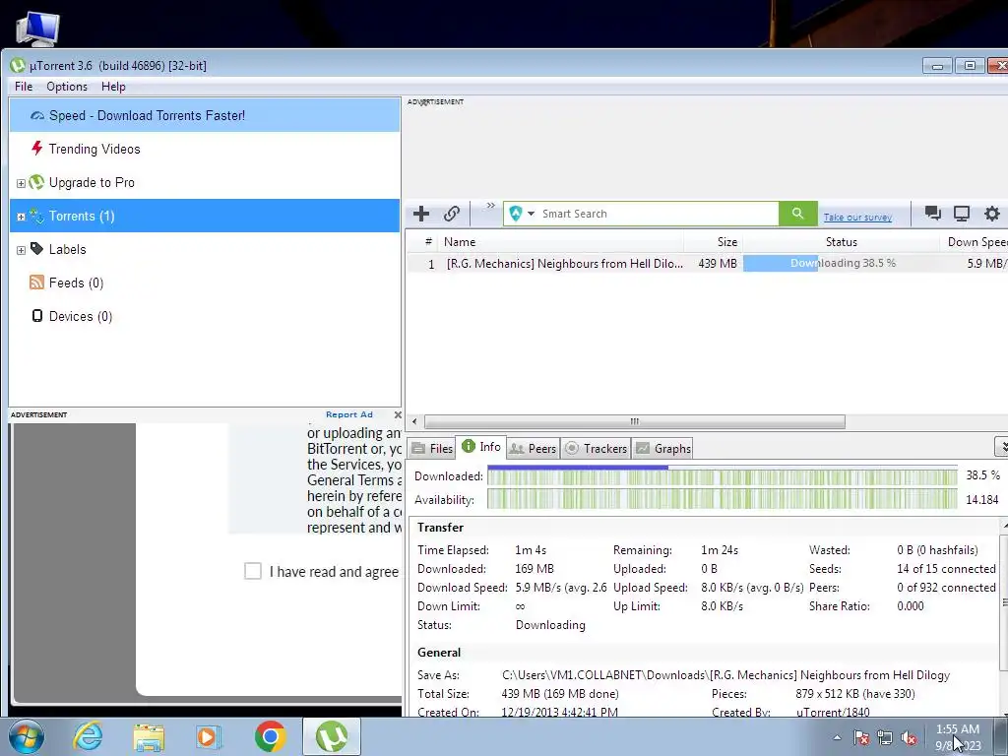Switch to the Peers tab
The image size is (1008, 756).
(x=533, y=448)
